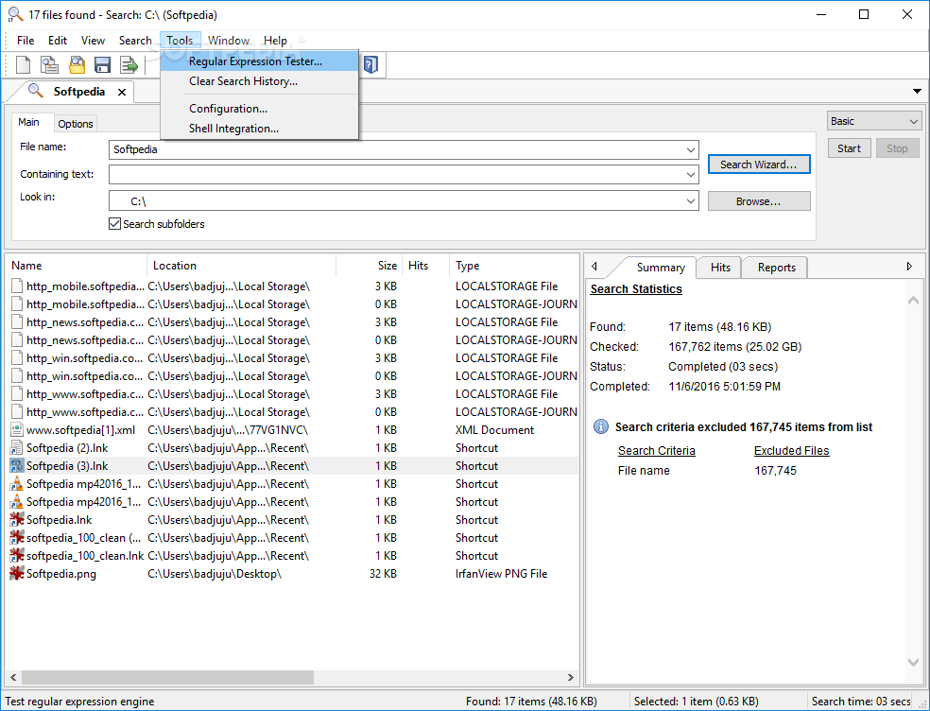Open the tab list arrow at far right
The image size is (930, 711).
pyautogui.click(x=917, y=92)
